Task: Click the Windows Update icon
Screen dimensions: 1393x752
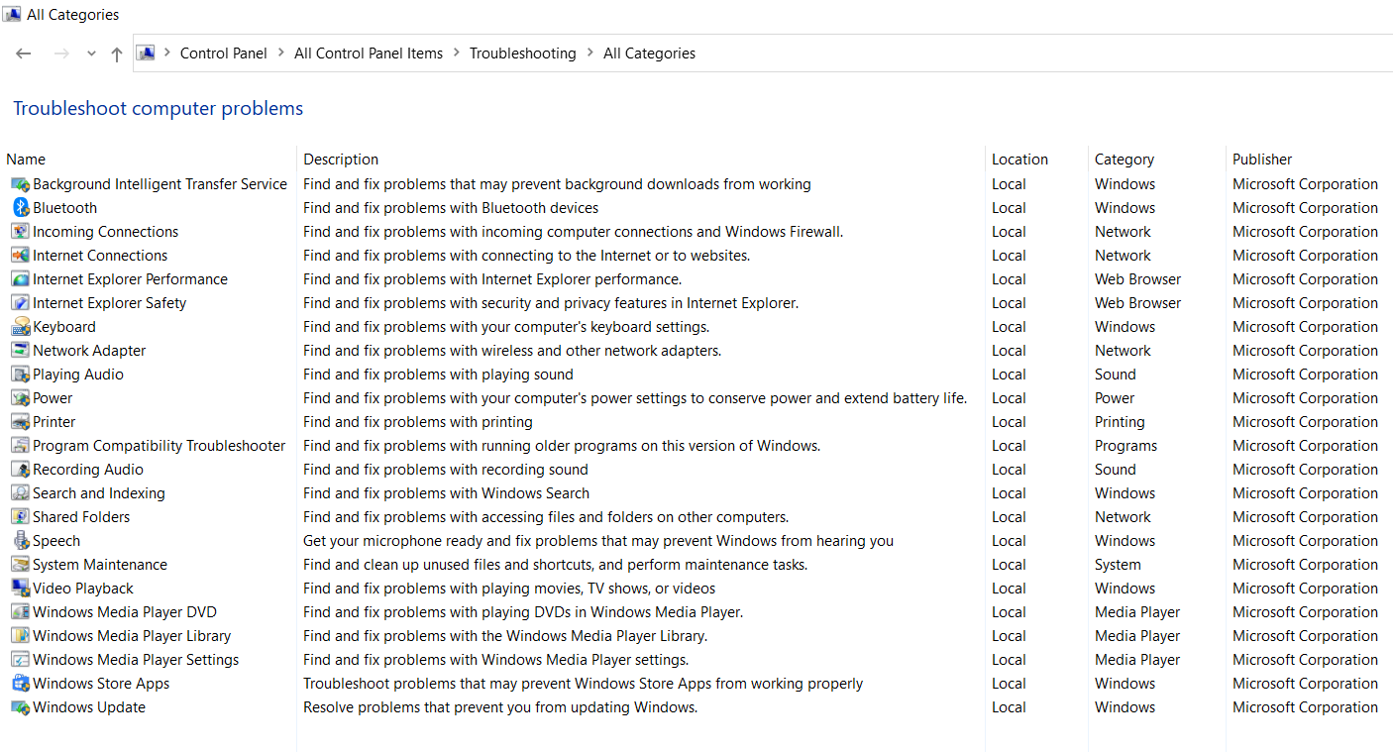Action: click(x=21, y=707)
